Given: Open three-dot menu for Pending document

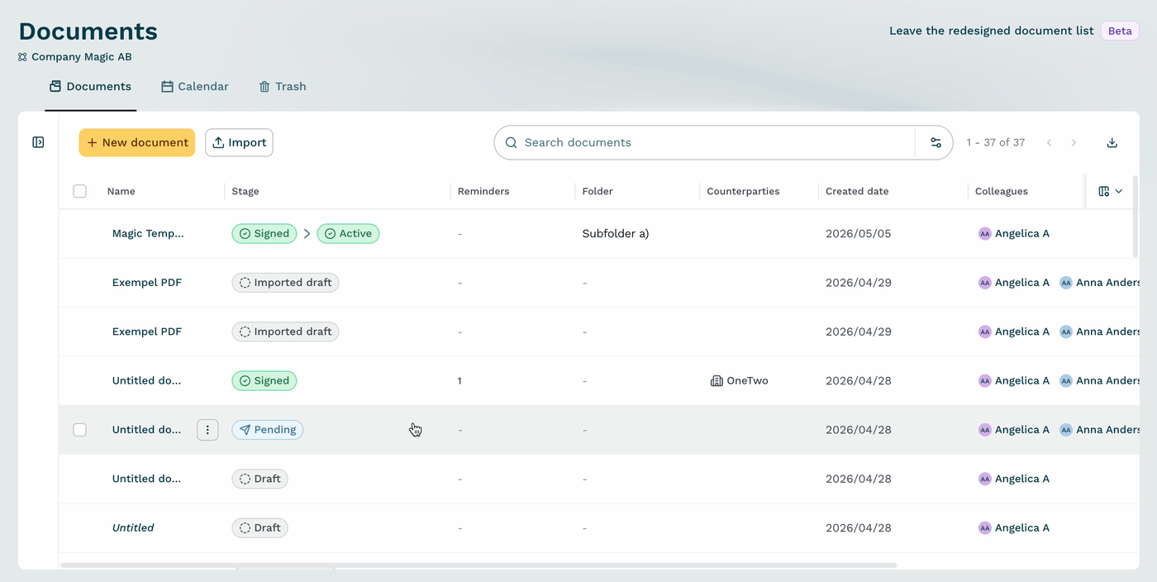Looking at the screenshot, I should point(207,429).
